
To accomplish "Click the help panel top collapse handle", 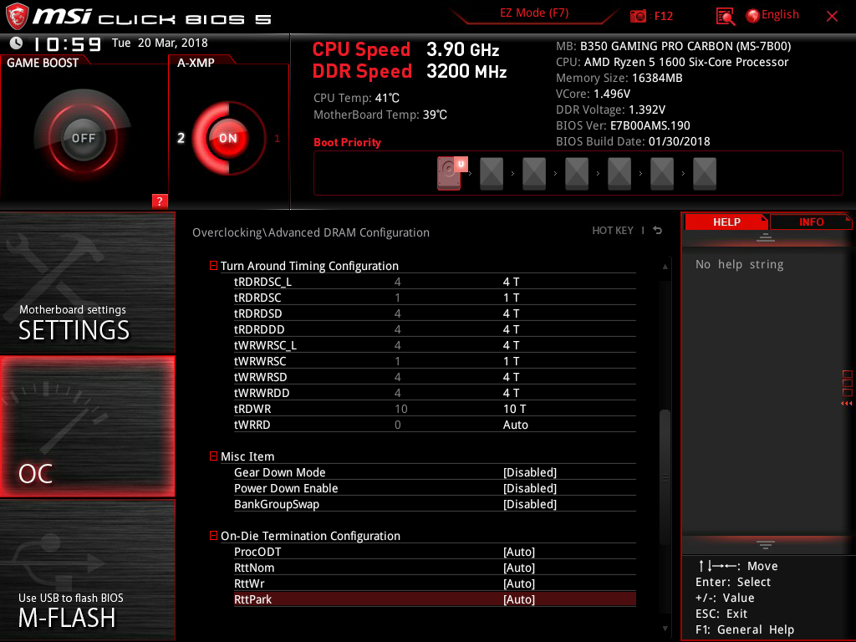I will 766,237.
